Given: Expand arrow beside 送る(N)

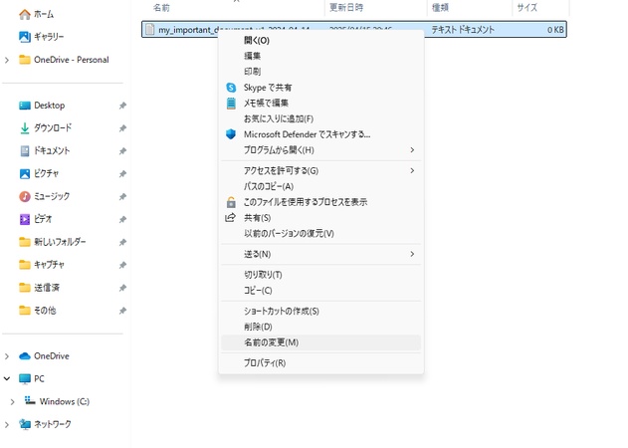Looking at the screenshot, I should tap(412, 254).
